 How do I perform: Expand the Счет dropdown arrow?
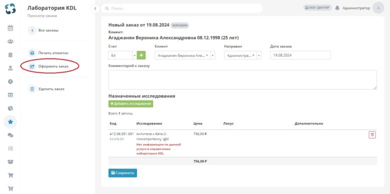tap(134, 55)
